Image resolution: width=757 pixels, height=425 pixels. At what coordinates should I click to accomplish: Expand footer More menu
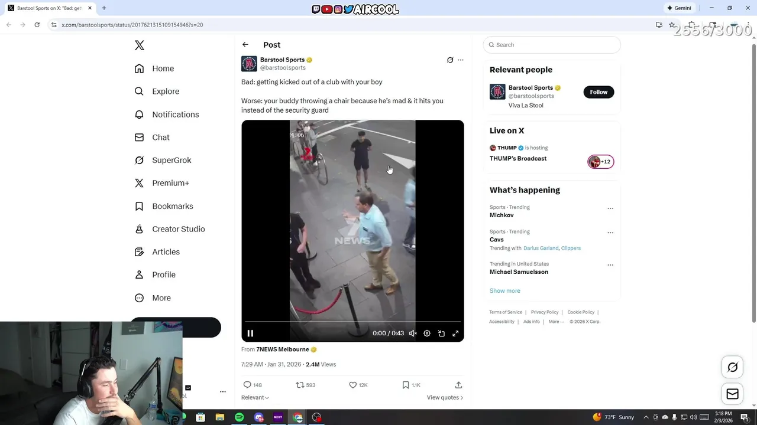coord(556,322)
